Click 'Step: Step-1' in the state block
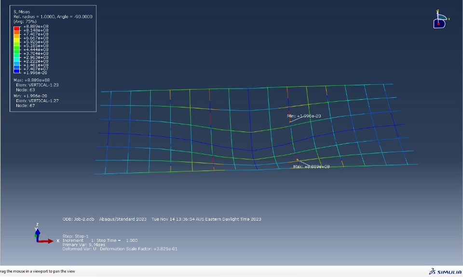463x277 pixels. point(75,236)
